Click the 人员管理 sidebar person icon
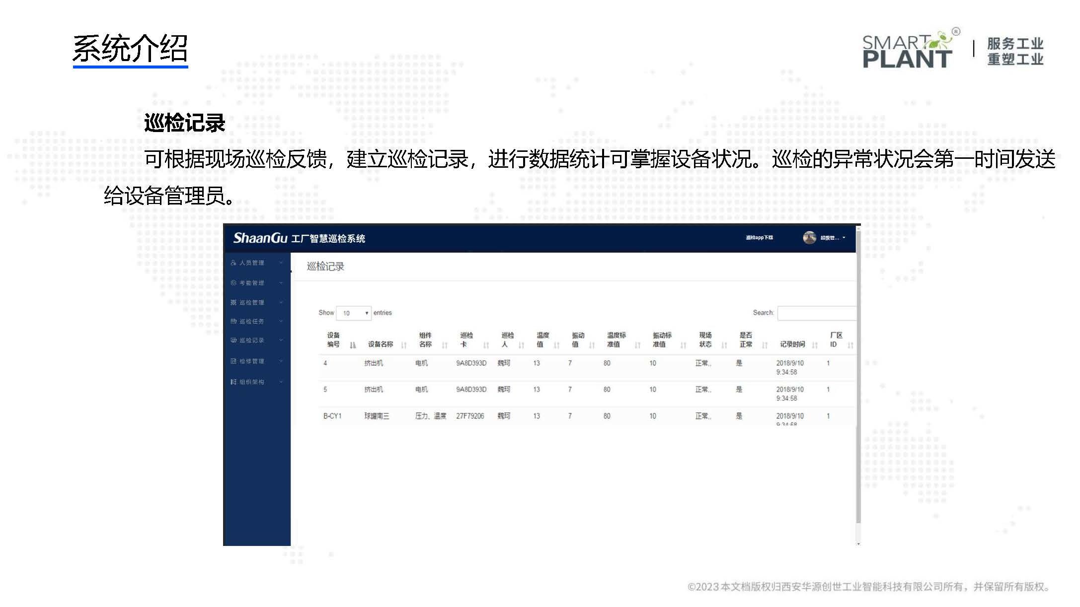1080x607 pixels. pyautogui.click(x=233, y=263)
